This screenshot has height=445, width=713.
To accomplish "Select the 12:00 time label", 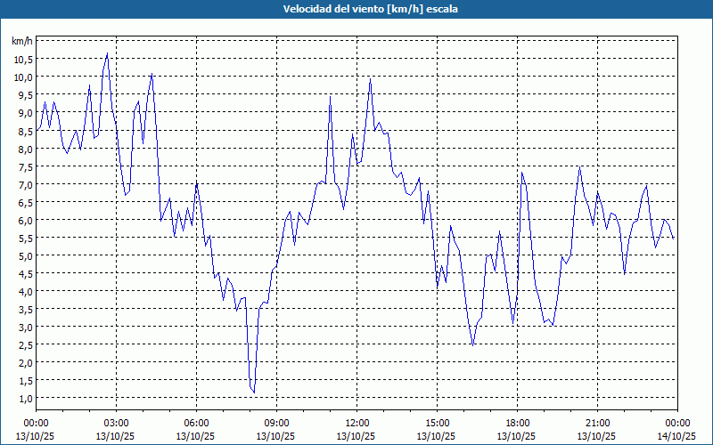I will point(356,423).
